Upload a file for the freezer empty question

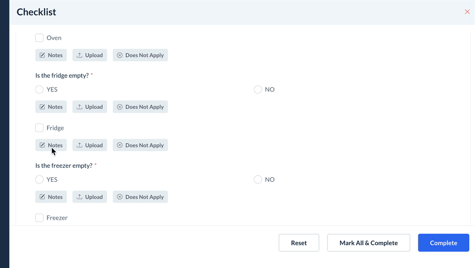point(89,197)
